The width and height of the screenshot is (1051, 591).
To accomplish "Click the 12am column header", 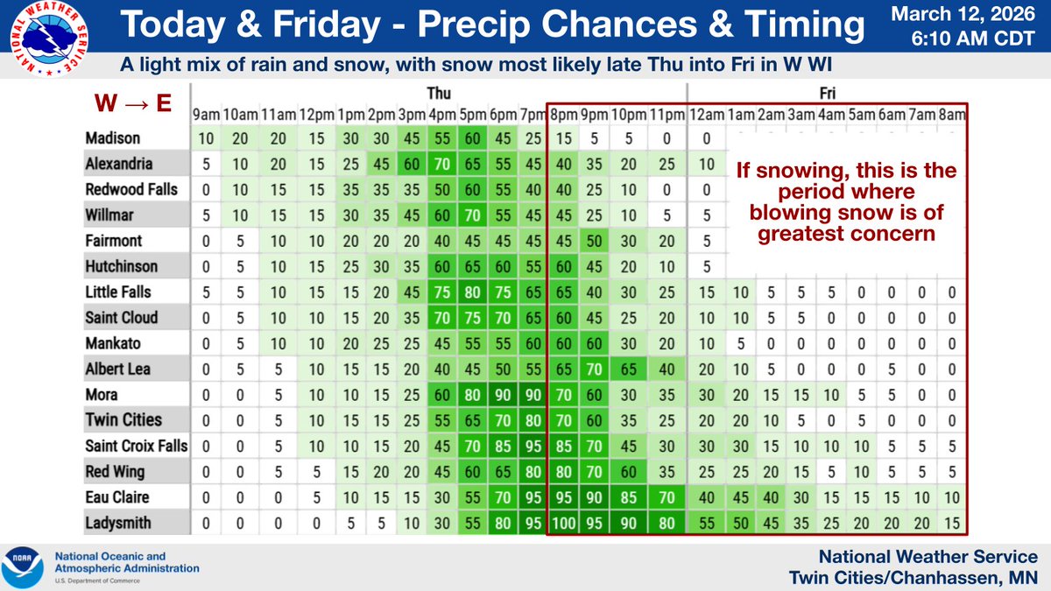I will click(706, 115).
